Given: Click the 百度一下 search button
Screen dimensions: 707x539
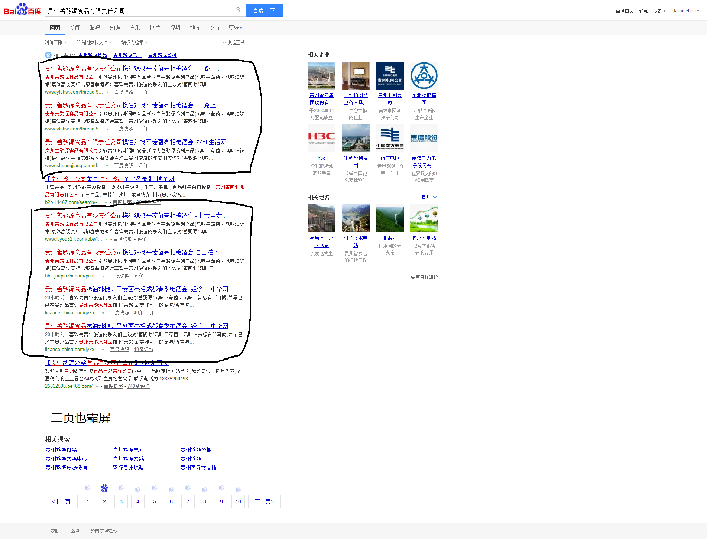Looking at the screenshot, I should point(264,10).
